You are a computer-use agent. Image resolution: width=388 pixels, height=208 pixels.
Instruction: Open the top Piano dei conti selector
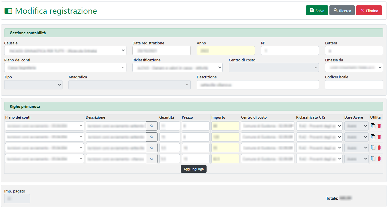[x=65, y=68]
